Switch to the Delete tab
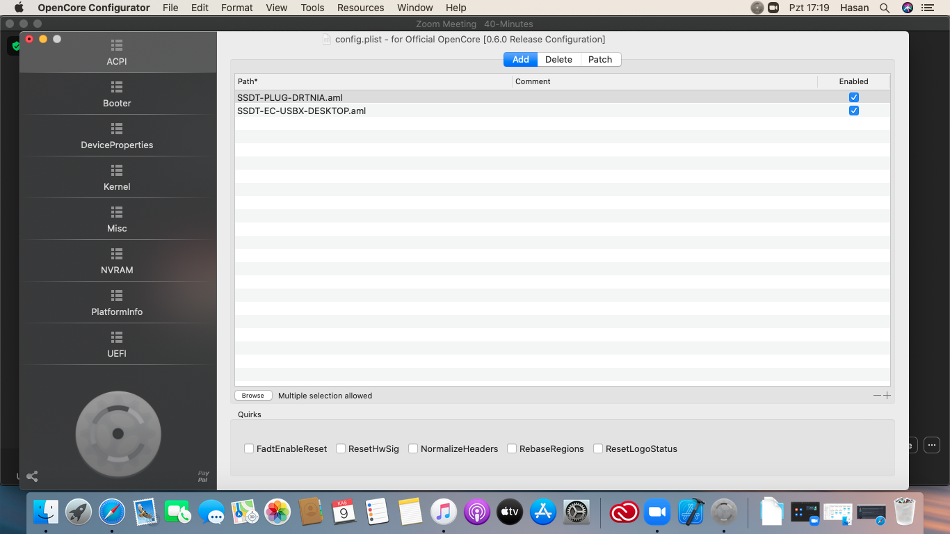This screenshot has height=534, width=950. [x=558, y=60]
